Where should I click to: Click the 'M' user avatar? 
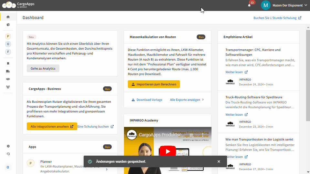[x=265, y=5]
